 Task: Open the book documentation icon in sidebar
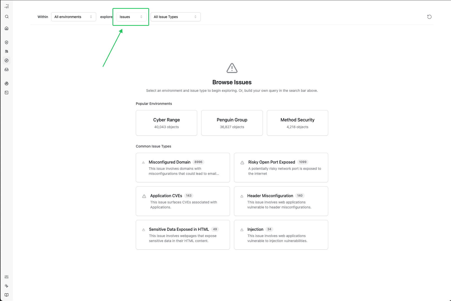click(7, 295)
